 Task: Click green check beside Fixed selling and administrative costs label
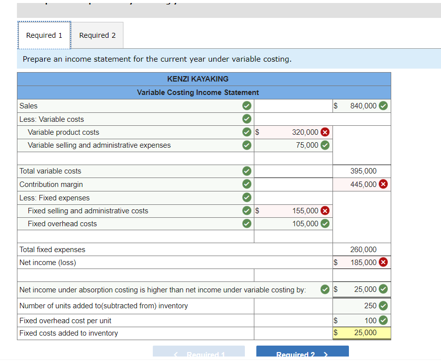[247, 210]
